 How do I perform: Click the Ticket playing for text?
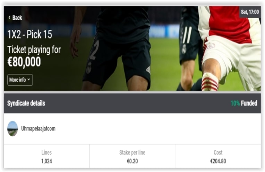(x=34, y=50)
